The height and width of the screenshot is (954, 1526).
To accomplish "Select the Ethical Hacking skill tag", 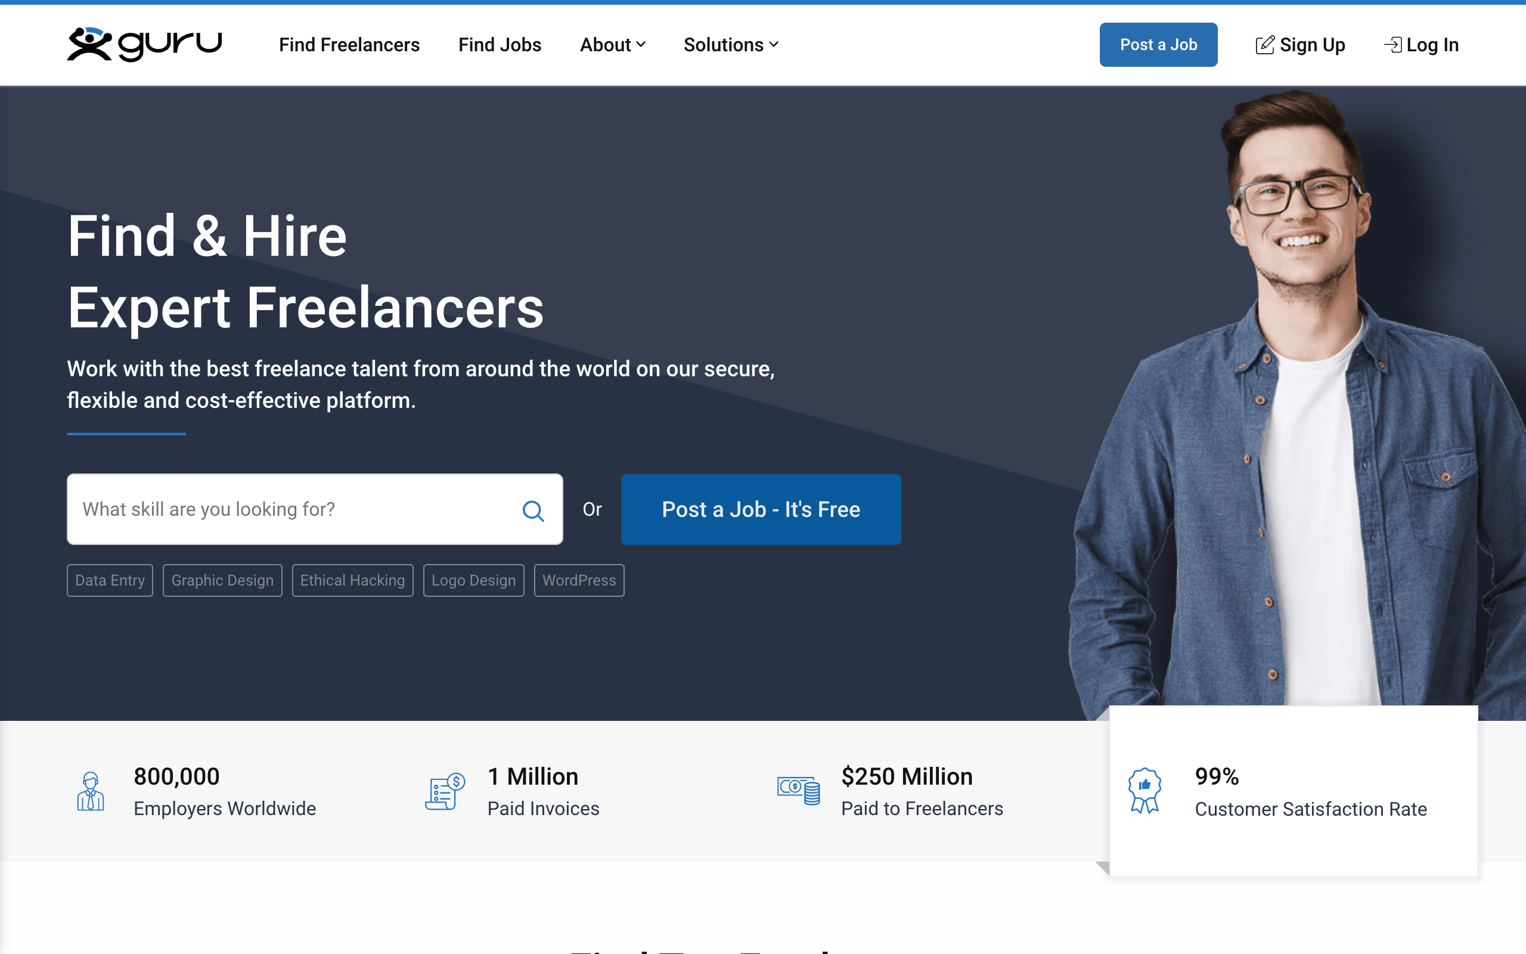I will 352,580.
